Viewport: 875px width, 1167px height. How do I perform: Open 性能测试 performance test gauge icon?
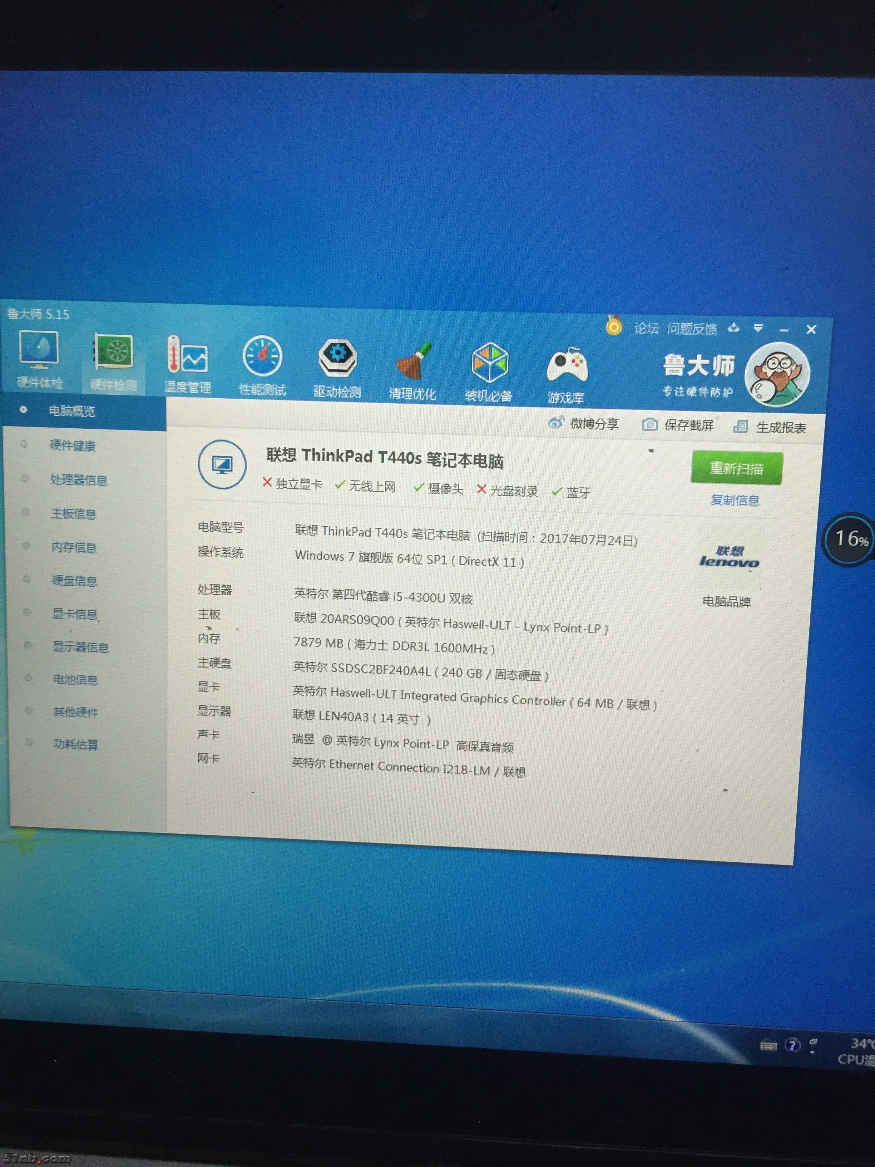pyautogui.click(x=262, y=366)
